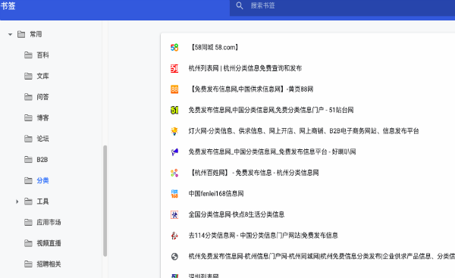Screen dimensions: 455x278
Task: Select the highlighted 分类 folder
Action: pyautogui.click(x=42, y=180)
